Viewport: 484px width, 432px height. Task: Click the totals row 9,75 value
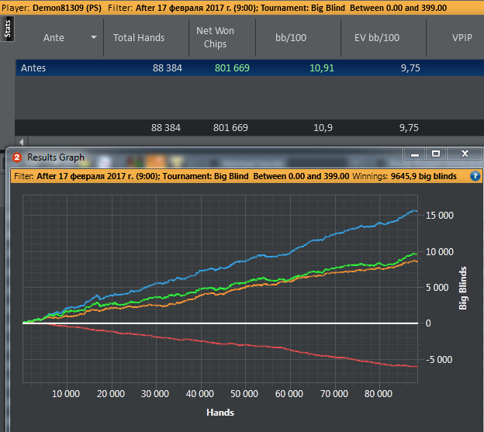point(409,128)
